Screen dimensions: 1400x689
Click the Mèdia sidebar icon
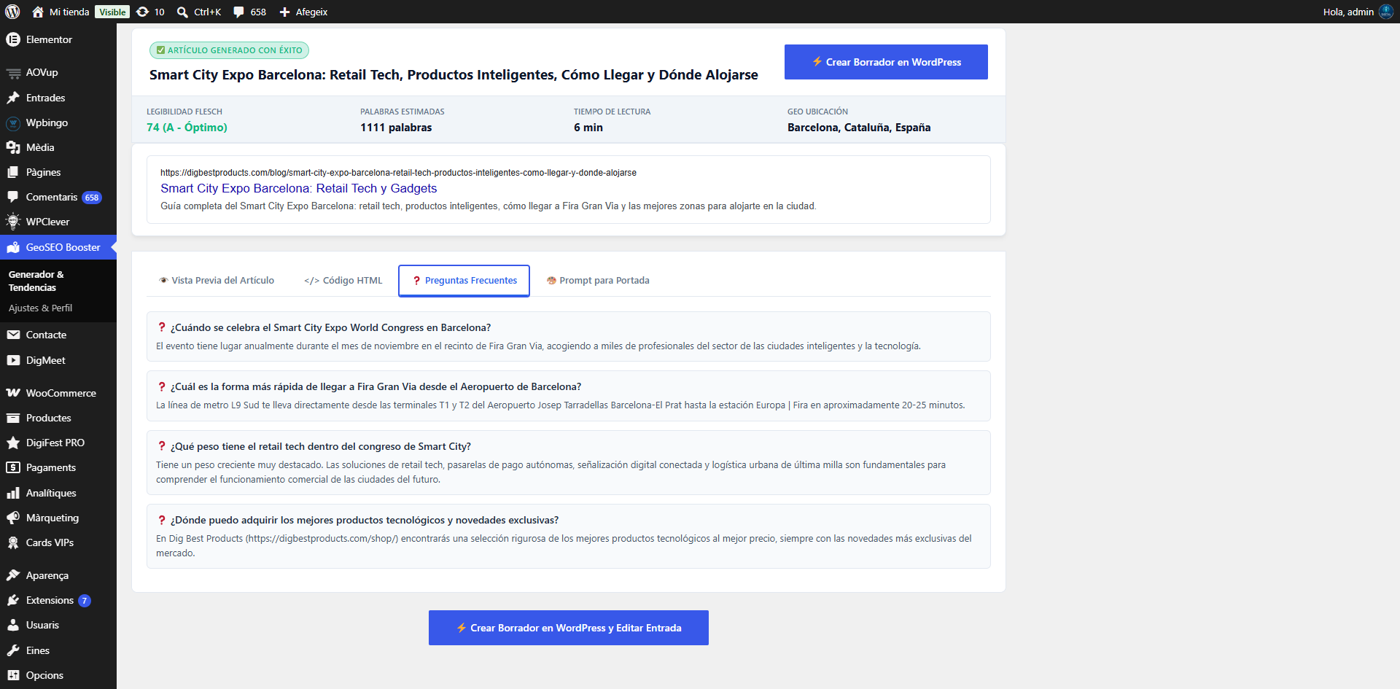[x=13, y=147]
